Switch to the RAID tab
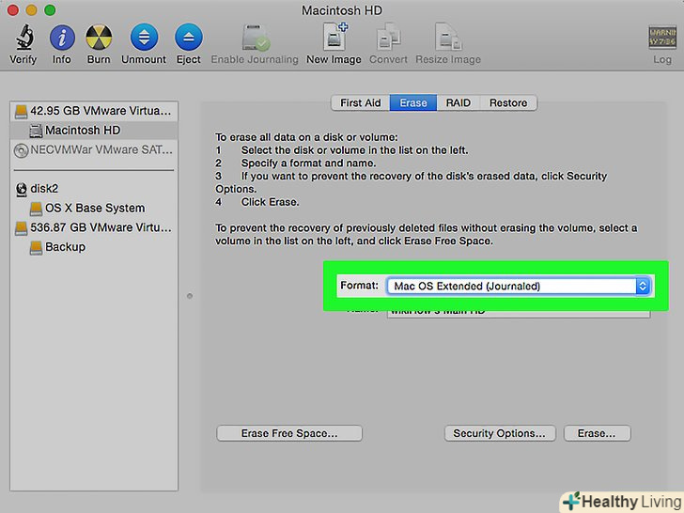This screenshot has height=513, width=684. click(x=459, y=103)
